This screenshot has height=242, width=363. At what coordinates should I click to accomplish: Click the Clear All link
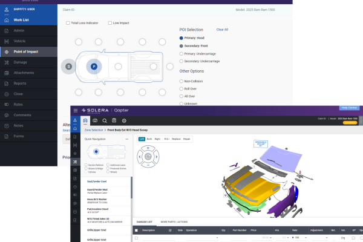[x=222, y=29]
